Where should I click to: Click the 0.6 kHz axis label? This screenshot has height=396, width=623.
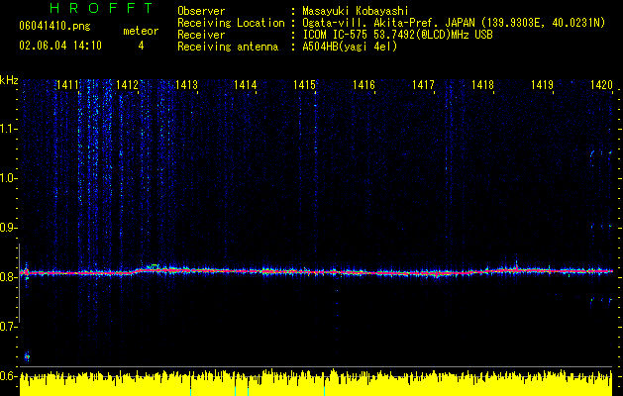pyautogui.click(x=8, y=376)
